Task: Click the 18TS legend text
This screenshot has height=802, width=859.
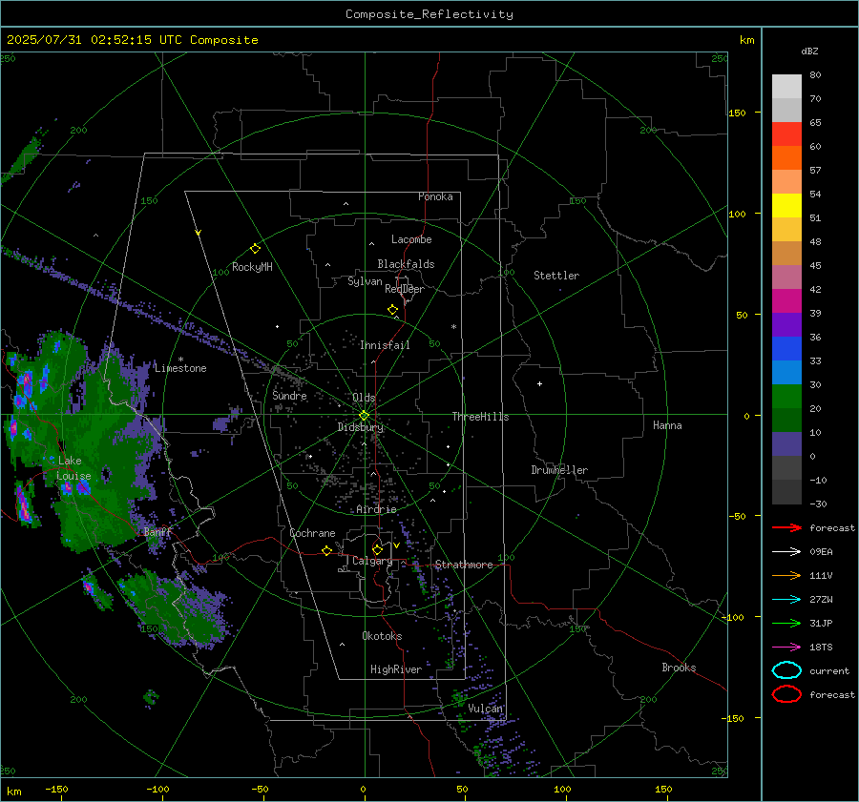Action: pyautogui.click(x=821, y=648)
